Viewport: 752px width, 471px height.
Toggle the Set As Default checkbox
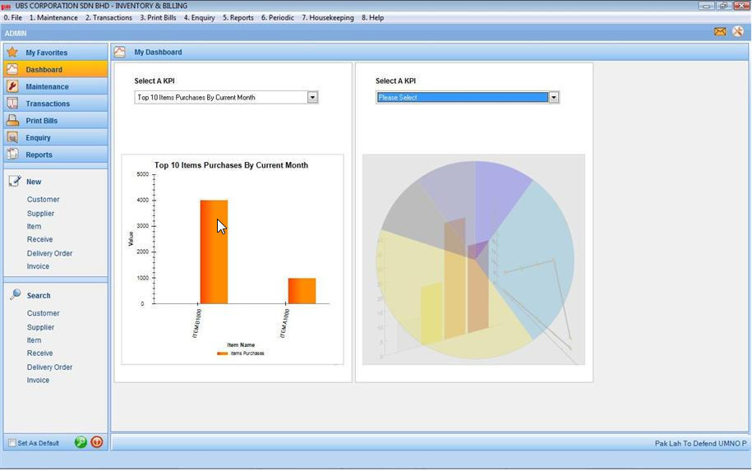(12, 443)
